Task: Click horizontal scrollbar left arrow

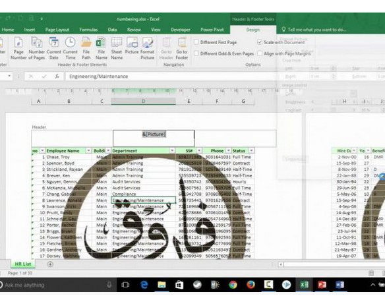Action: click(x=281, y=264)
